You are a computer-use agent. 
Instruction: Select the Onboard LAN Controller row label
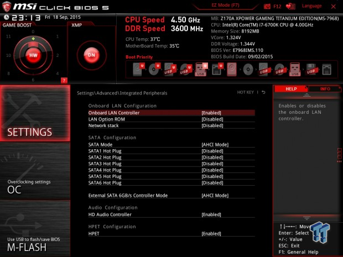(x=114, y=113)
